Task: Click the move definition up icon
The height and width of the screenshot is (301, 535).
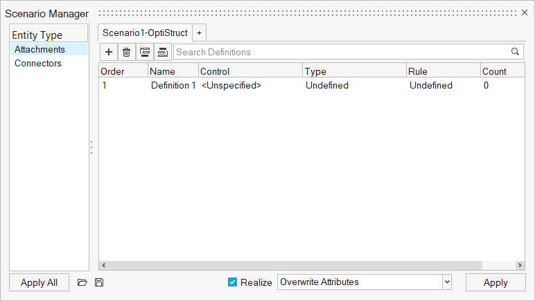Action: pos(145,52)
